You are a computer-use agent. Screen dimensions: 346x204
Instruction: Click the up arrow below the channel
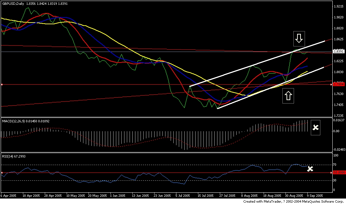(x=288, y=96)
